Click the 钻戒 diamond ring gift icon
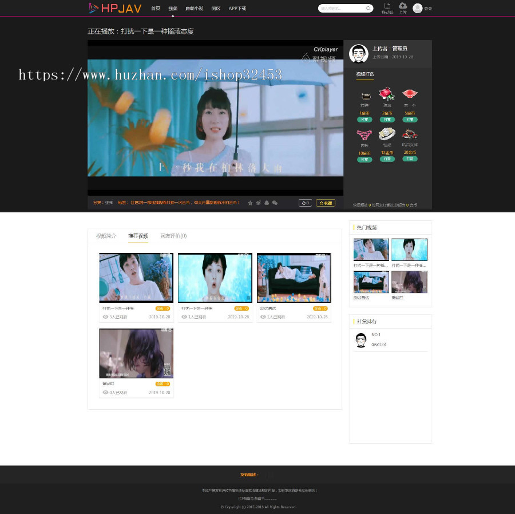Image resolution: width=515 pixels, height=514 pixels. click(x=387, y=133)
